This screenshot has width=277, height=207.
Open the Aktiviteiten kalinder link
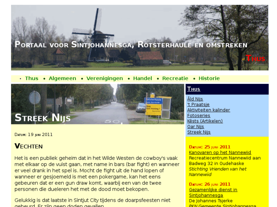pyautogui.click(x=209, y=110)
